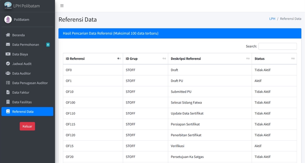Click the OF115 reference ID cell
Image resolution: width=305 pixels, height=163 pixels.
(x=93, y=124)
